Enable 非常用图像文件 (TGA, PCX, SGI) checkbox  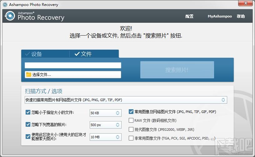click(131, 138)
